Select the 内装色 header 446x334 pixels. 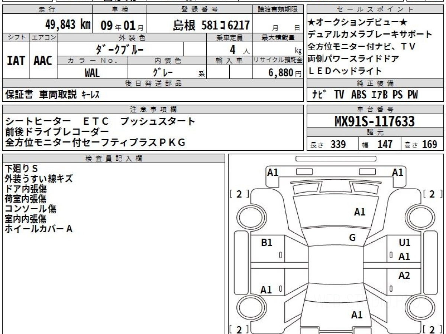coord(167,60)
